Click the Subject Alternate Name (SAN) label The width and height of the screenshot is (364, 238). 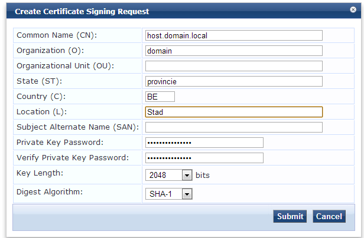(x=77, y=127)
